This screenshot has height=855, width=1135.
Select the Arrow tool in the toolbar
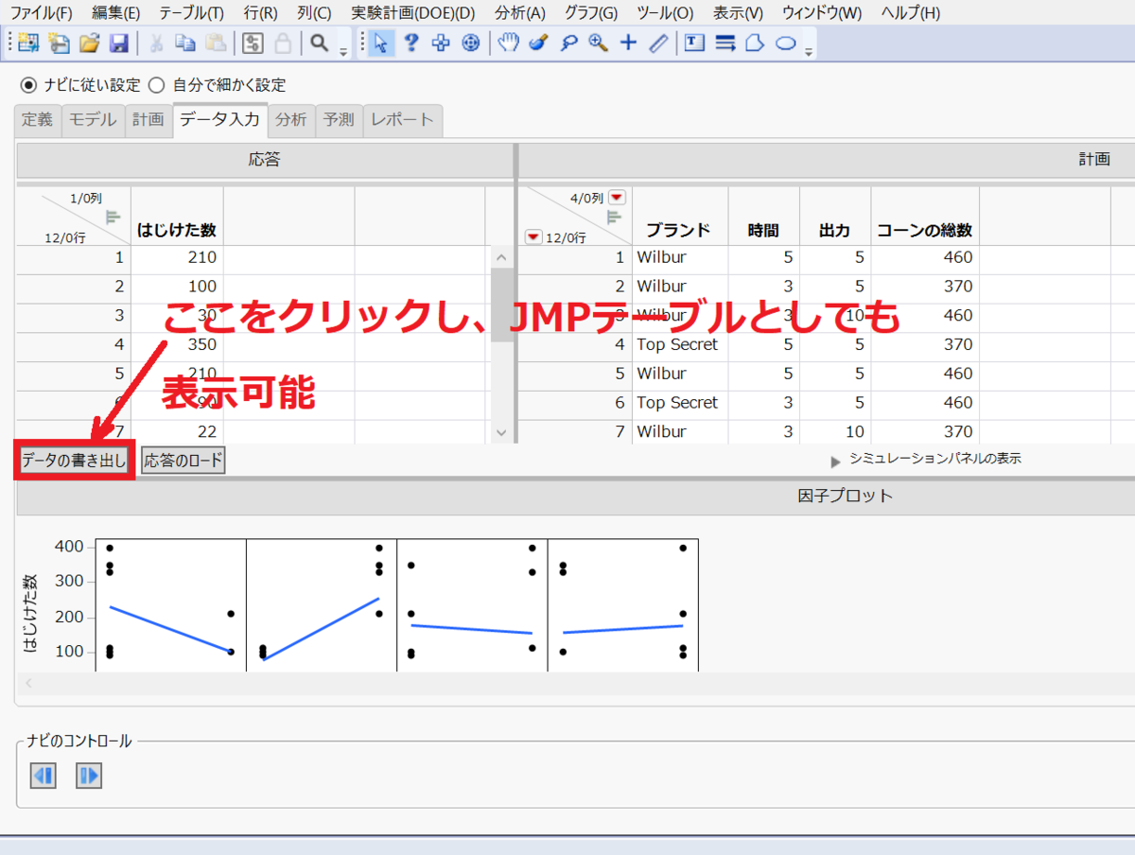pyautogui.click(x=380, y=43)
